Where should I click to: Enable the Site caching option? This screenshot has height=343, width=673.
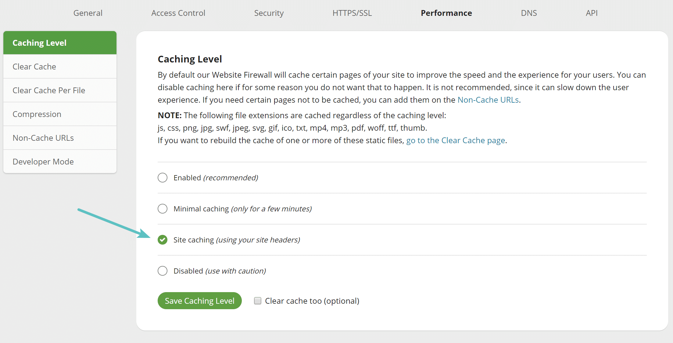coord(163,240)
